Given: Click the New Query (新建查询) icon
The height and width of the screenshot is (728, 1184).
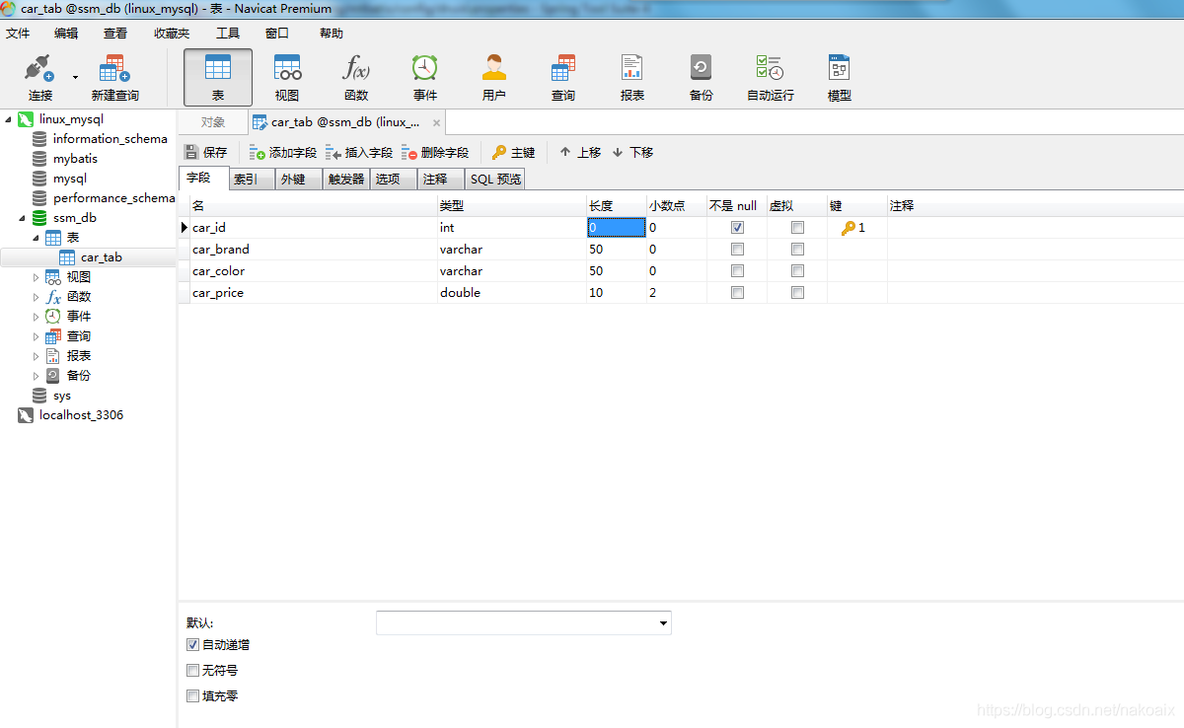Looking at the screenshot, I should [x=114, y=78].
